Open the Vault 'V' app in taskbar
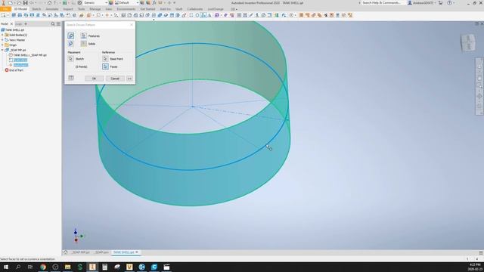Screen dimensions: 484x272 [x=129, y=267]
